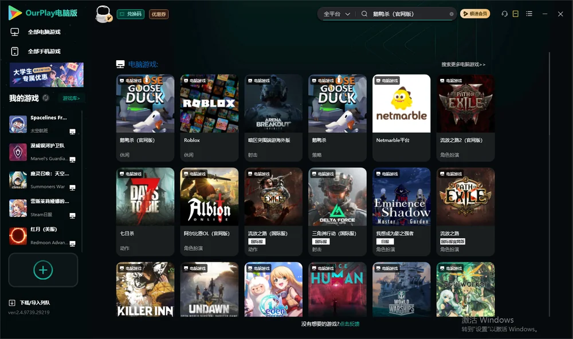Click the PC icon on Summoners War row

click(x=72, y=188)
